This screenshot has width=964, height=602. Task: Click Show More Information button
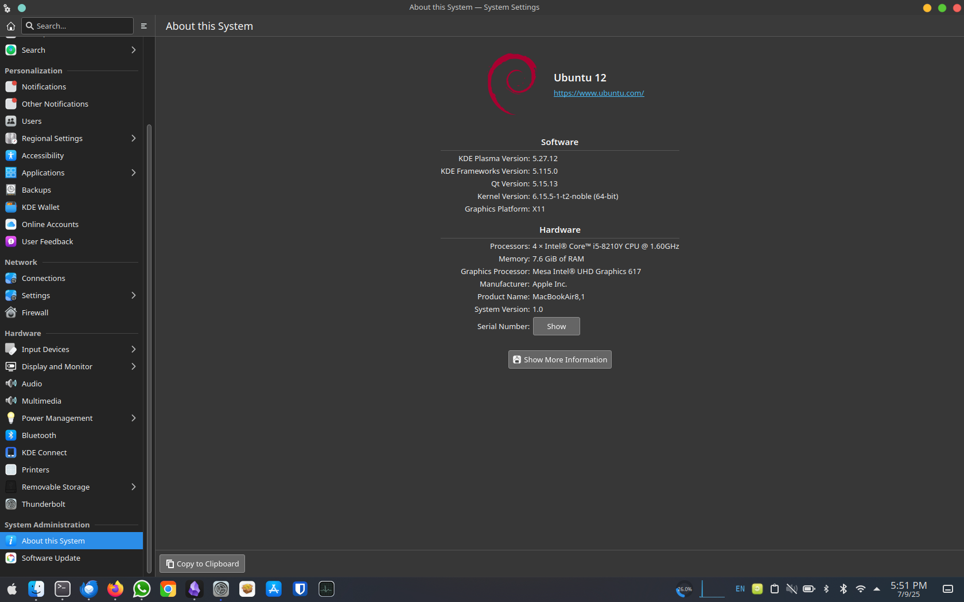(x=559, y=359)
